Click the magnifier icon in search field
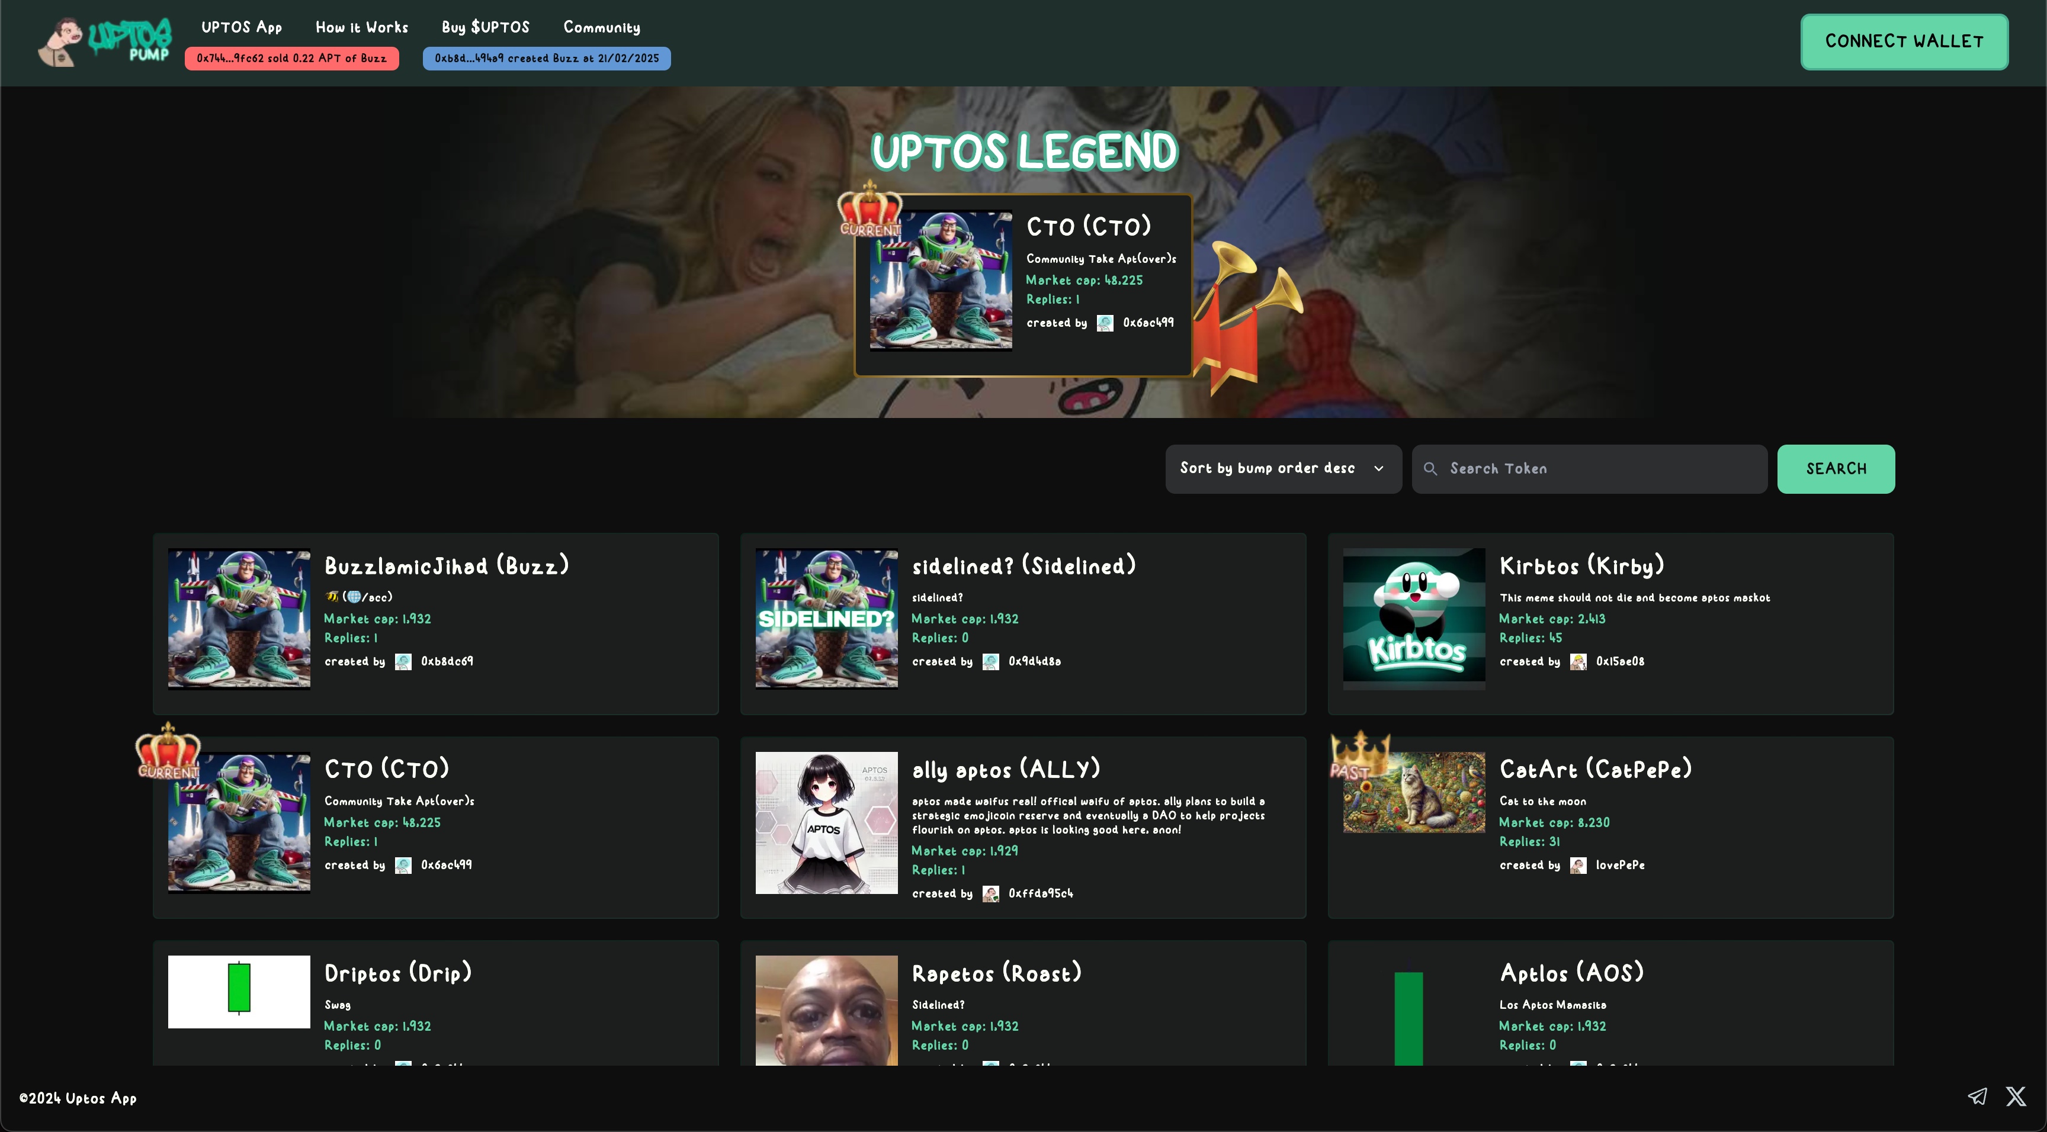 (1430, 469)
